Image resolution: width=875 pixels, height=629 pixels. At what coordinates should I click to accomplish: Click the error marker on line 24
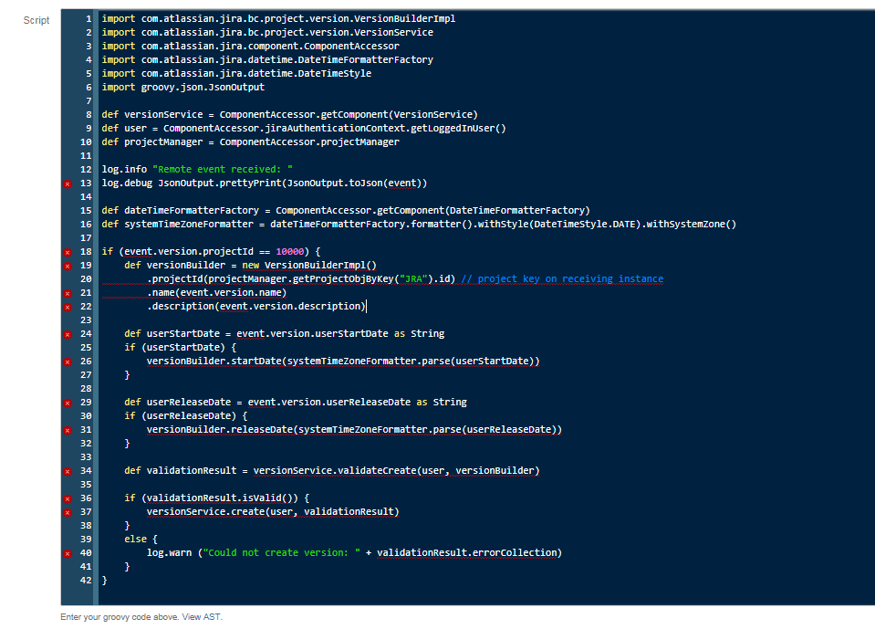[x=68, y=334]
